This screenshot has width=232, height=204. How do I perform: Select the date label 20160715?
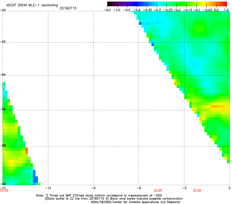(x=68, y=8)
